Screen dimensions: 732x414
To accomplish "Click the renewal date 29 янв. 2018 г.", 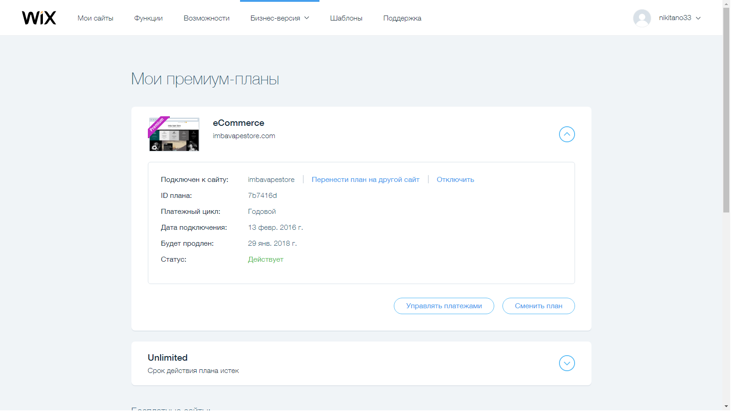I will coord(272,243).
